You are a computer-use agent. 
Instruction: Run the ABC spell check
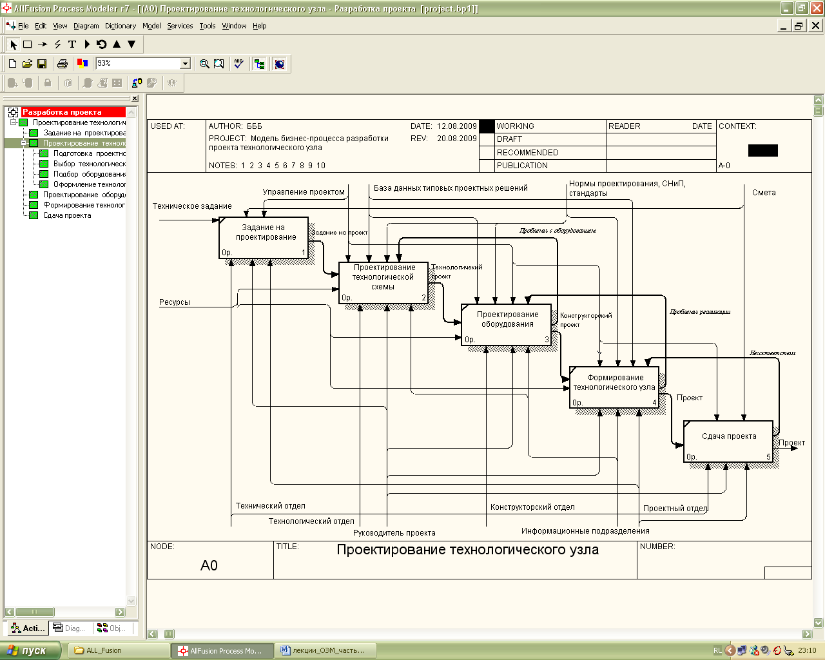pyautogui.click(x=239, y=64)
